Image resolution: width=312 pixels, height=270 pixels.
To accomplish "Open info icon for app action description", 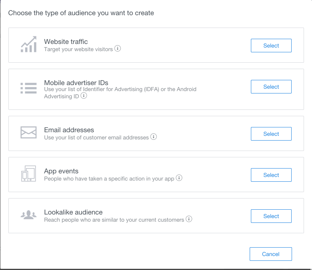I will pos(179,178).
